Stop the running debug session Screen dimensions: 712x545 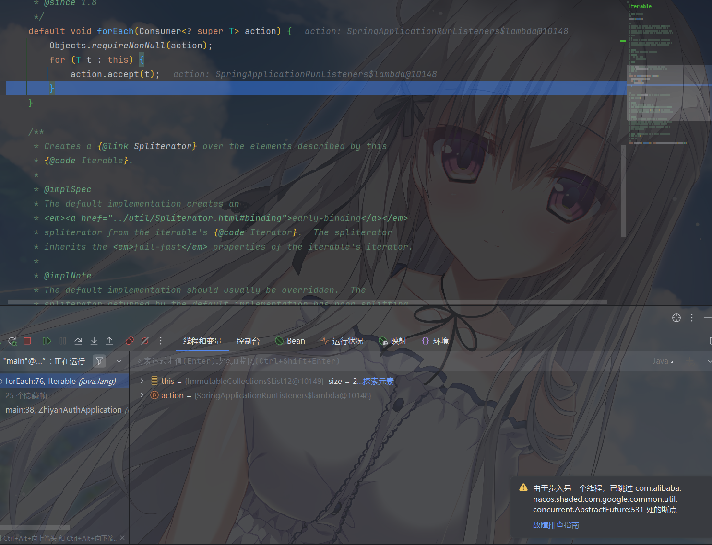click(27, 341)
